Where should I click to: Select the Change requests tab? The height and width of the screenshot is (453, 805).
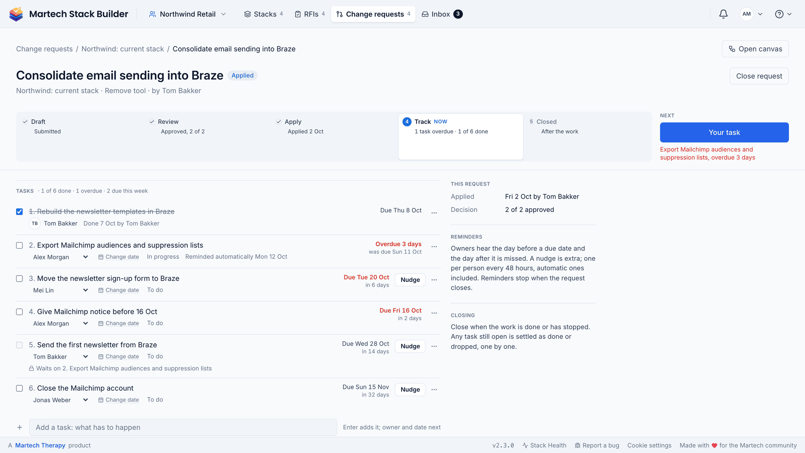pyautogui.click(x=373, y=14)
